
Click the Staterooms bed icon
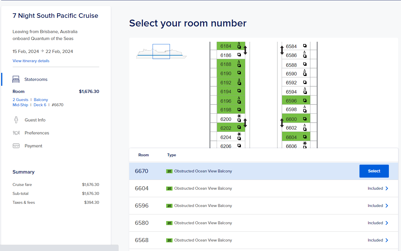coord(16,79)
